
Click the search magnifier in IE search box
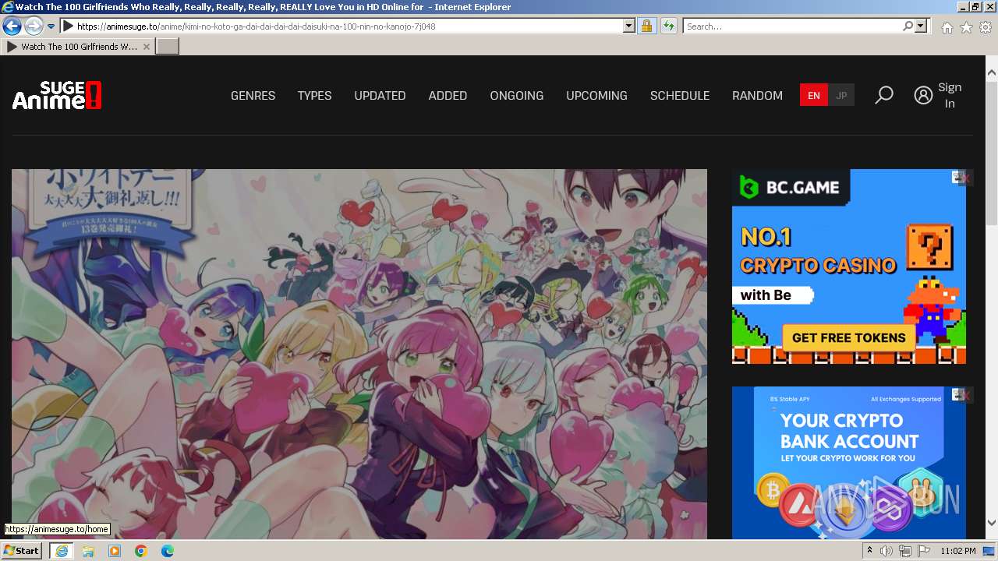(x=908, y=26)
